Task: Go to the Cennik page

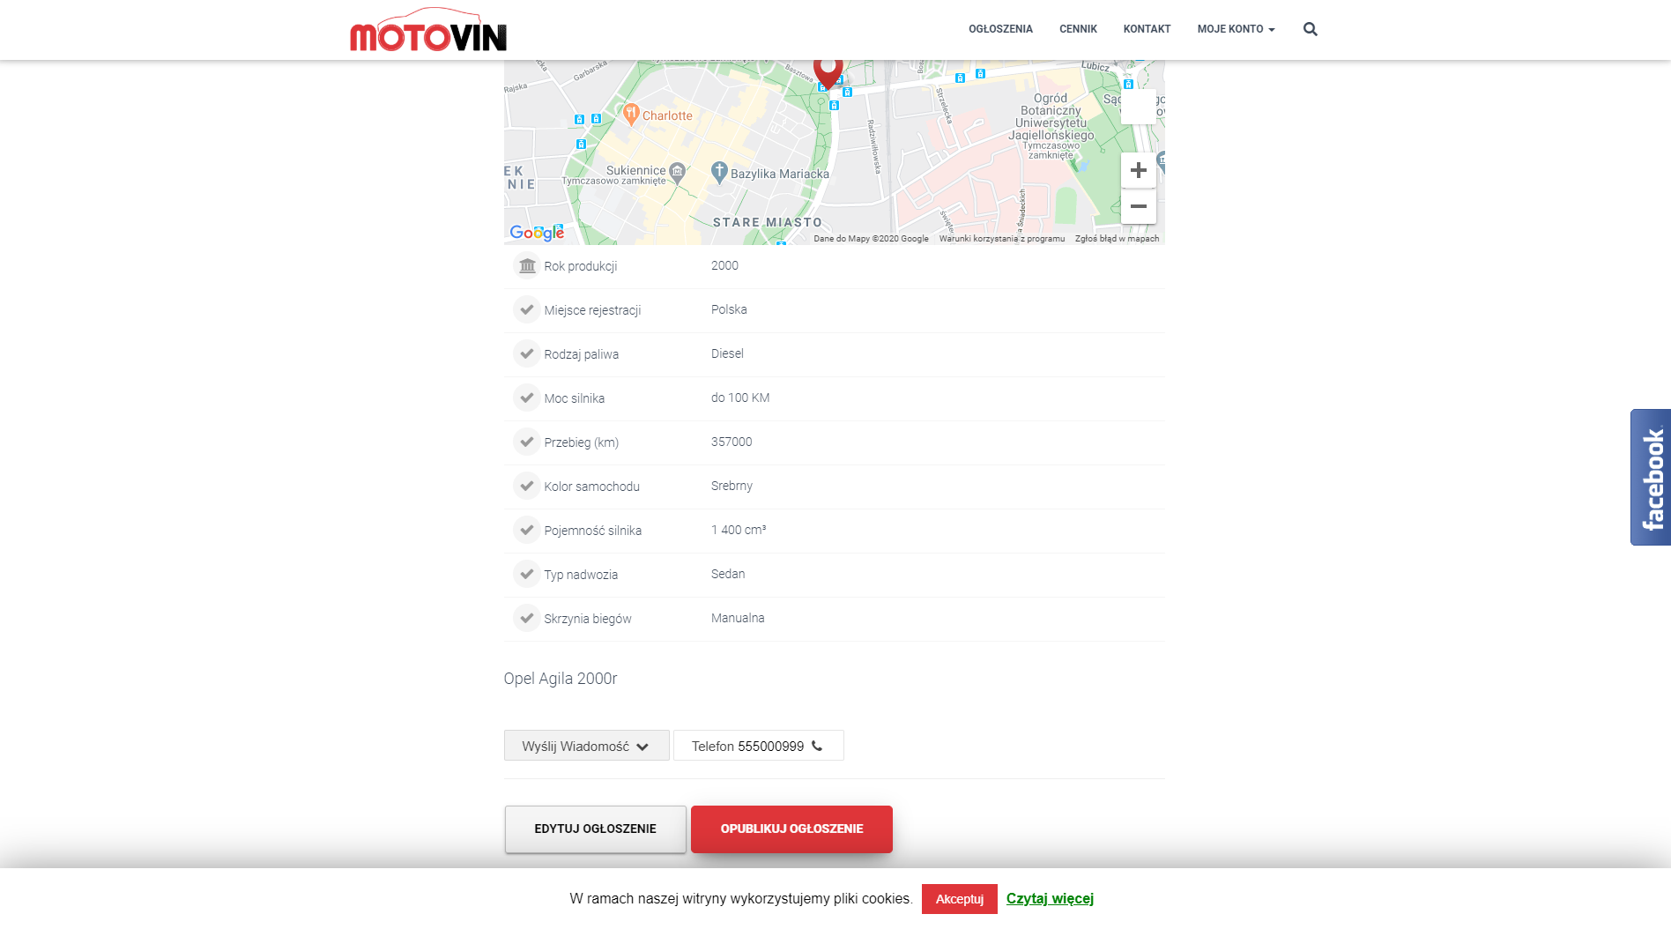Action: 1078,29
